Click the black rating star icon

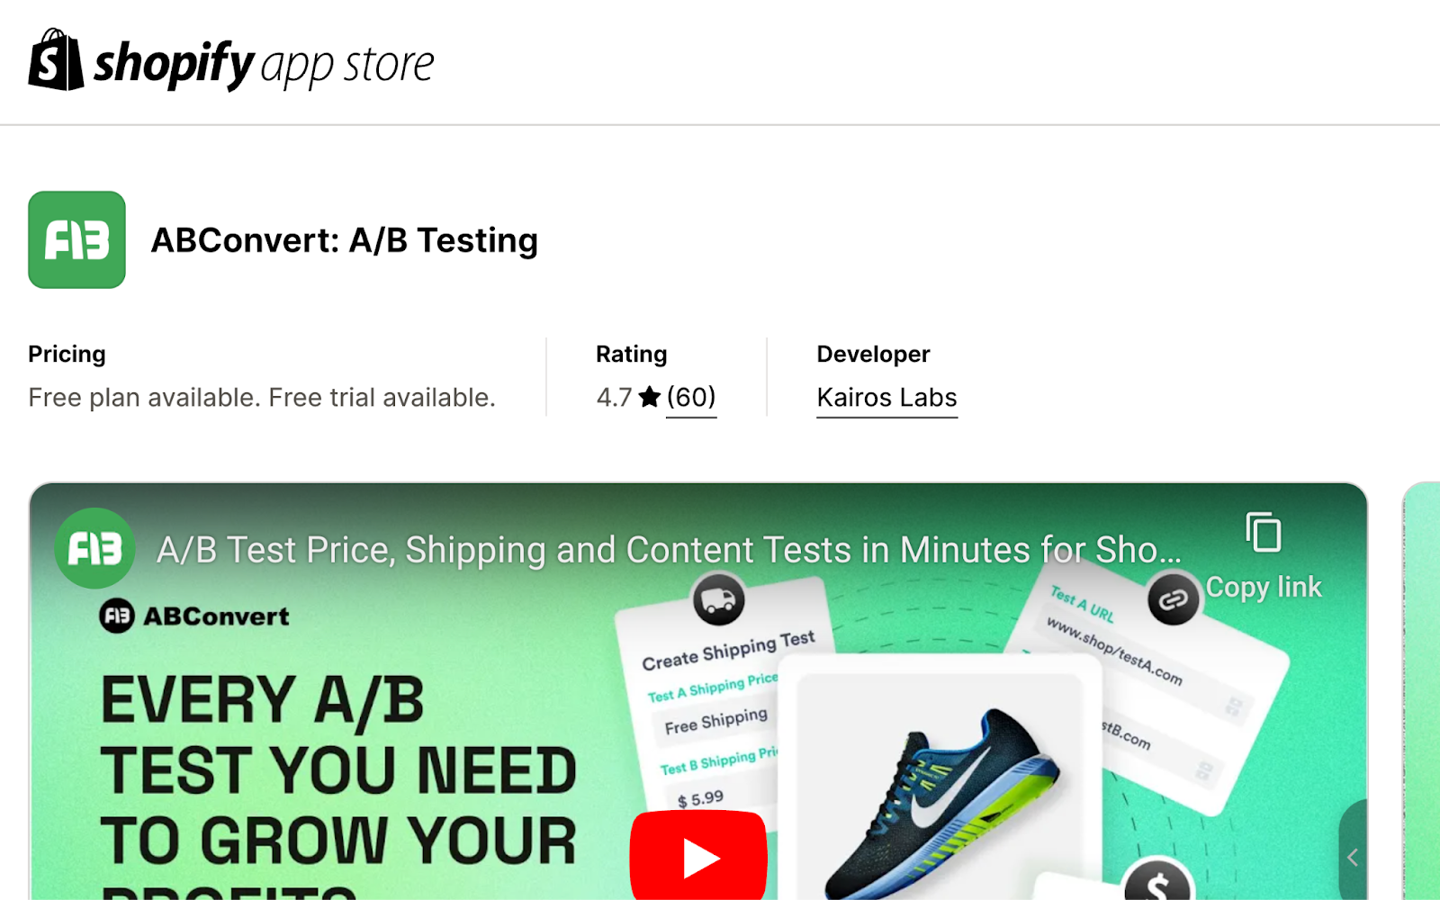650,397
